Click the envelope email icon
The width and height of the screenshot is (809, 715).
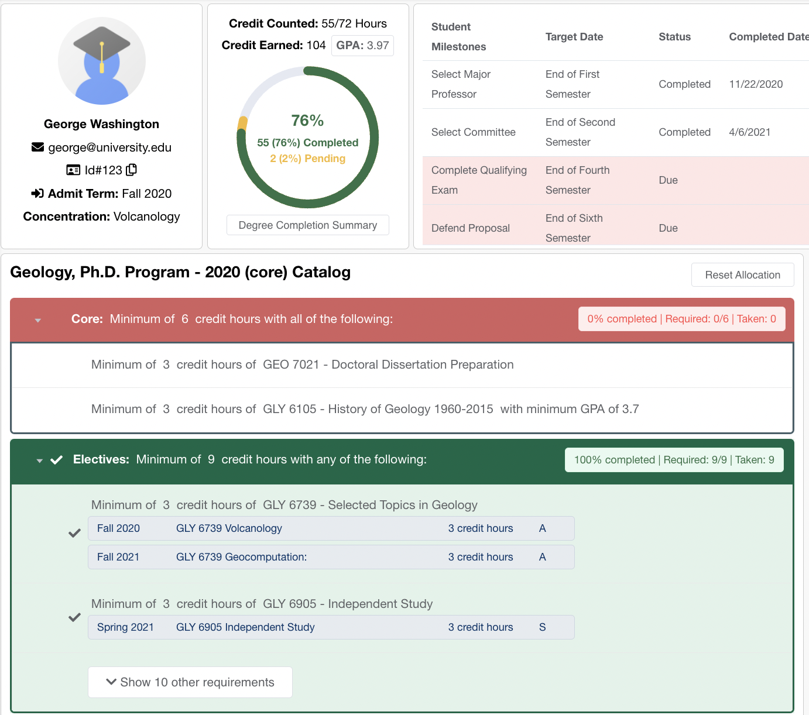tap(38, 147)
